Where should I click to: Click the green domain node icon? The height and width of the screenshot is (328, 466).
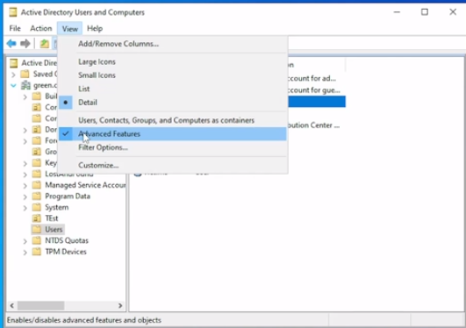[25, 85]
